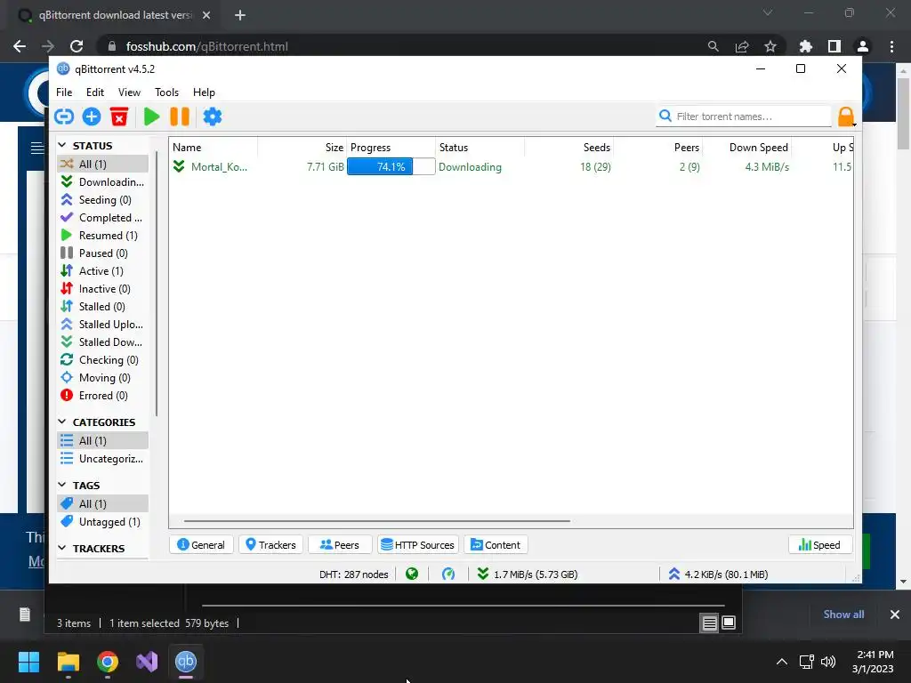Open Options via the blue gear icon
This screenshot has width=911, height=683.
pos(212,117)
